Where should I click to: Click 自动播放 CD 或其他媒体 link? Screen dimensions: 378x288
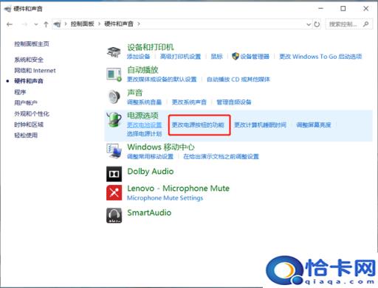[238, 80]
